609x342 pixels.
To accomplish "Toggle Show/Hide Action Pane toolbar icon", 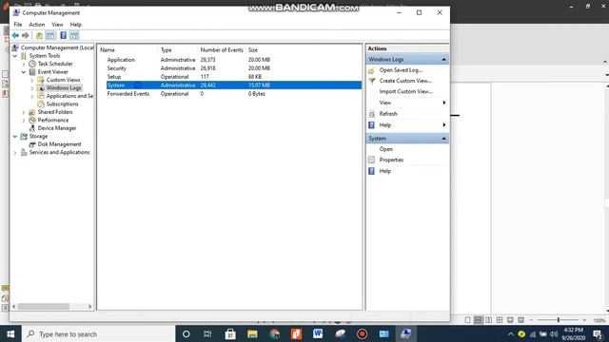I will (x=74, y=36).
